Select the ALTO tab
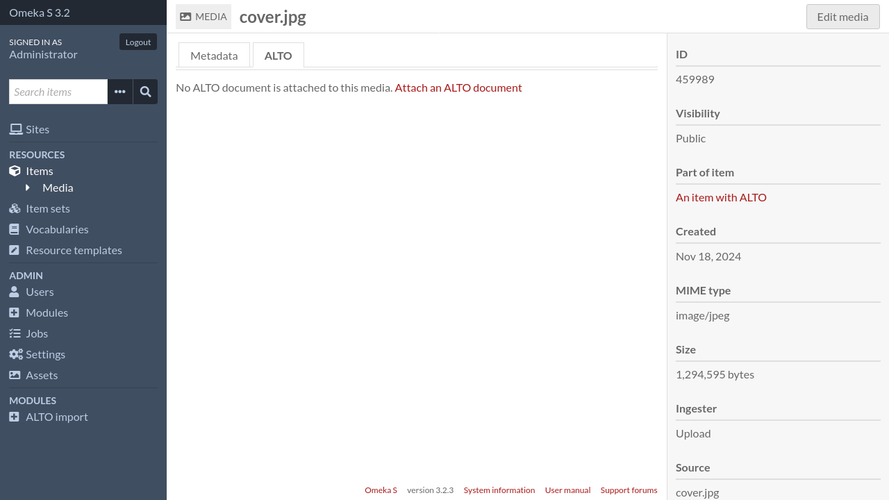This screenshot has width=889, height=500. (x=278, y=56)
